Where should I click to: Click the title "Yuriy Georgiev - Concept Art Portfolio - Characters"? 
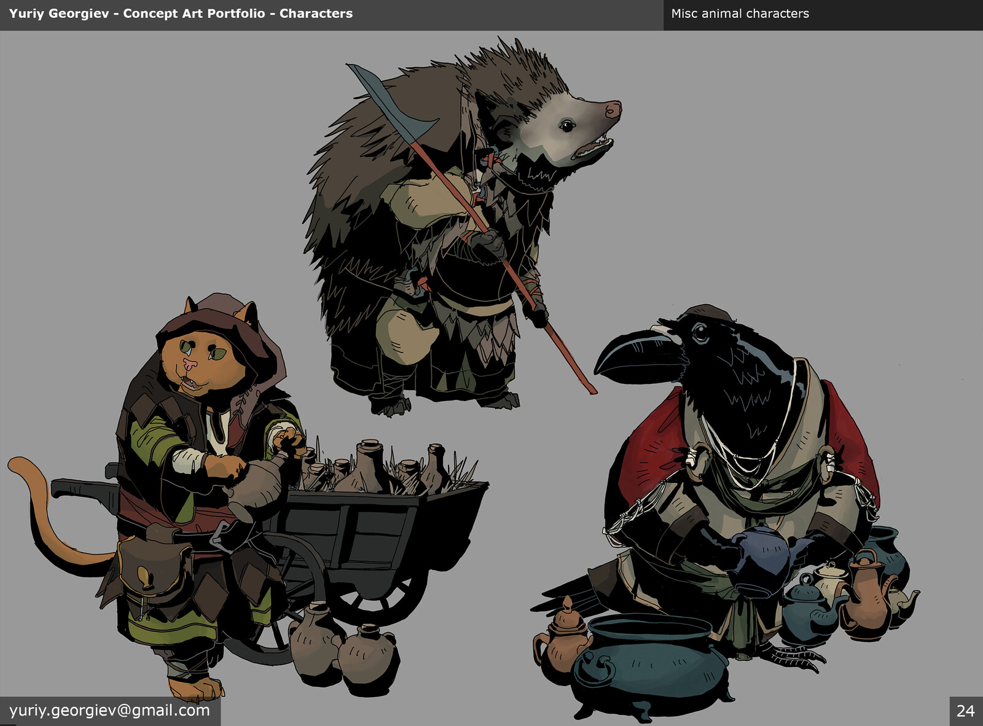(x=181, y=14)
